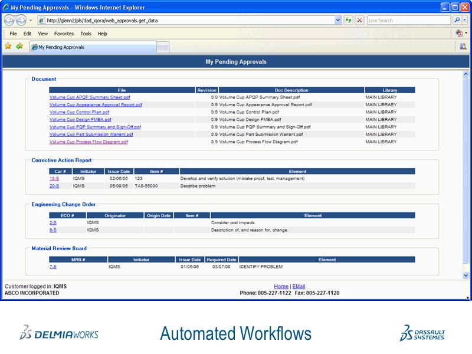Image resolution: width=472 pixels, height=354 pixels.
Task: Open material review board 7-S link
Action: [53, 267]
